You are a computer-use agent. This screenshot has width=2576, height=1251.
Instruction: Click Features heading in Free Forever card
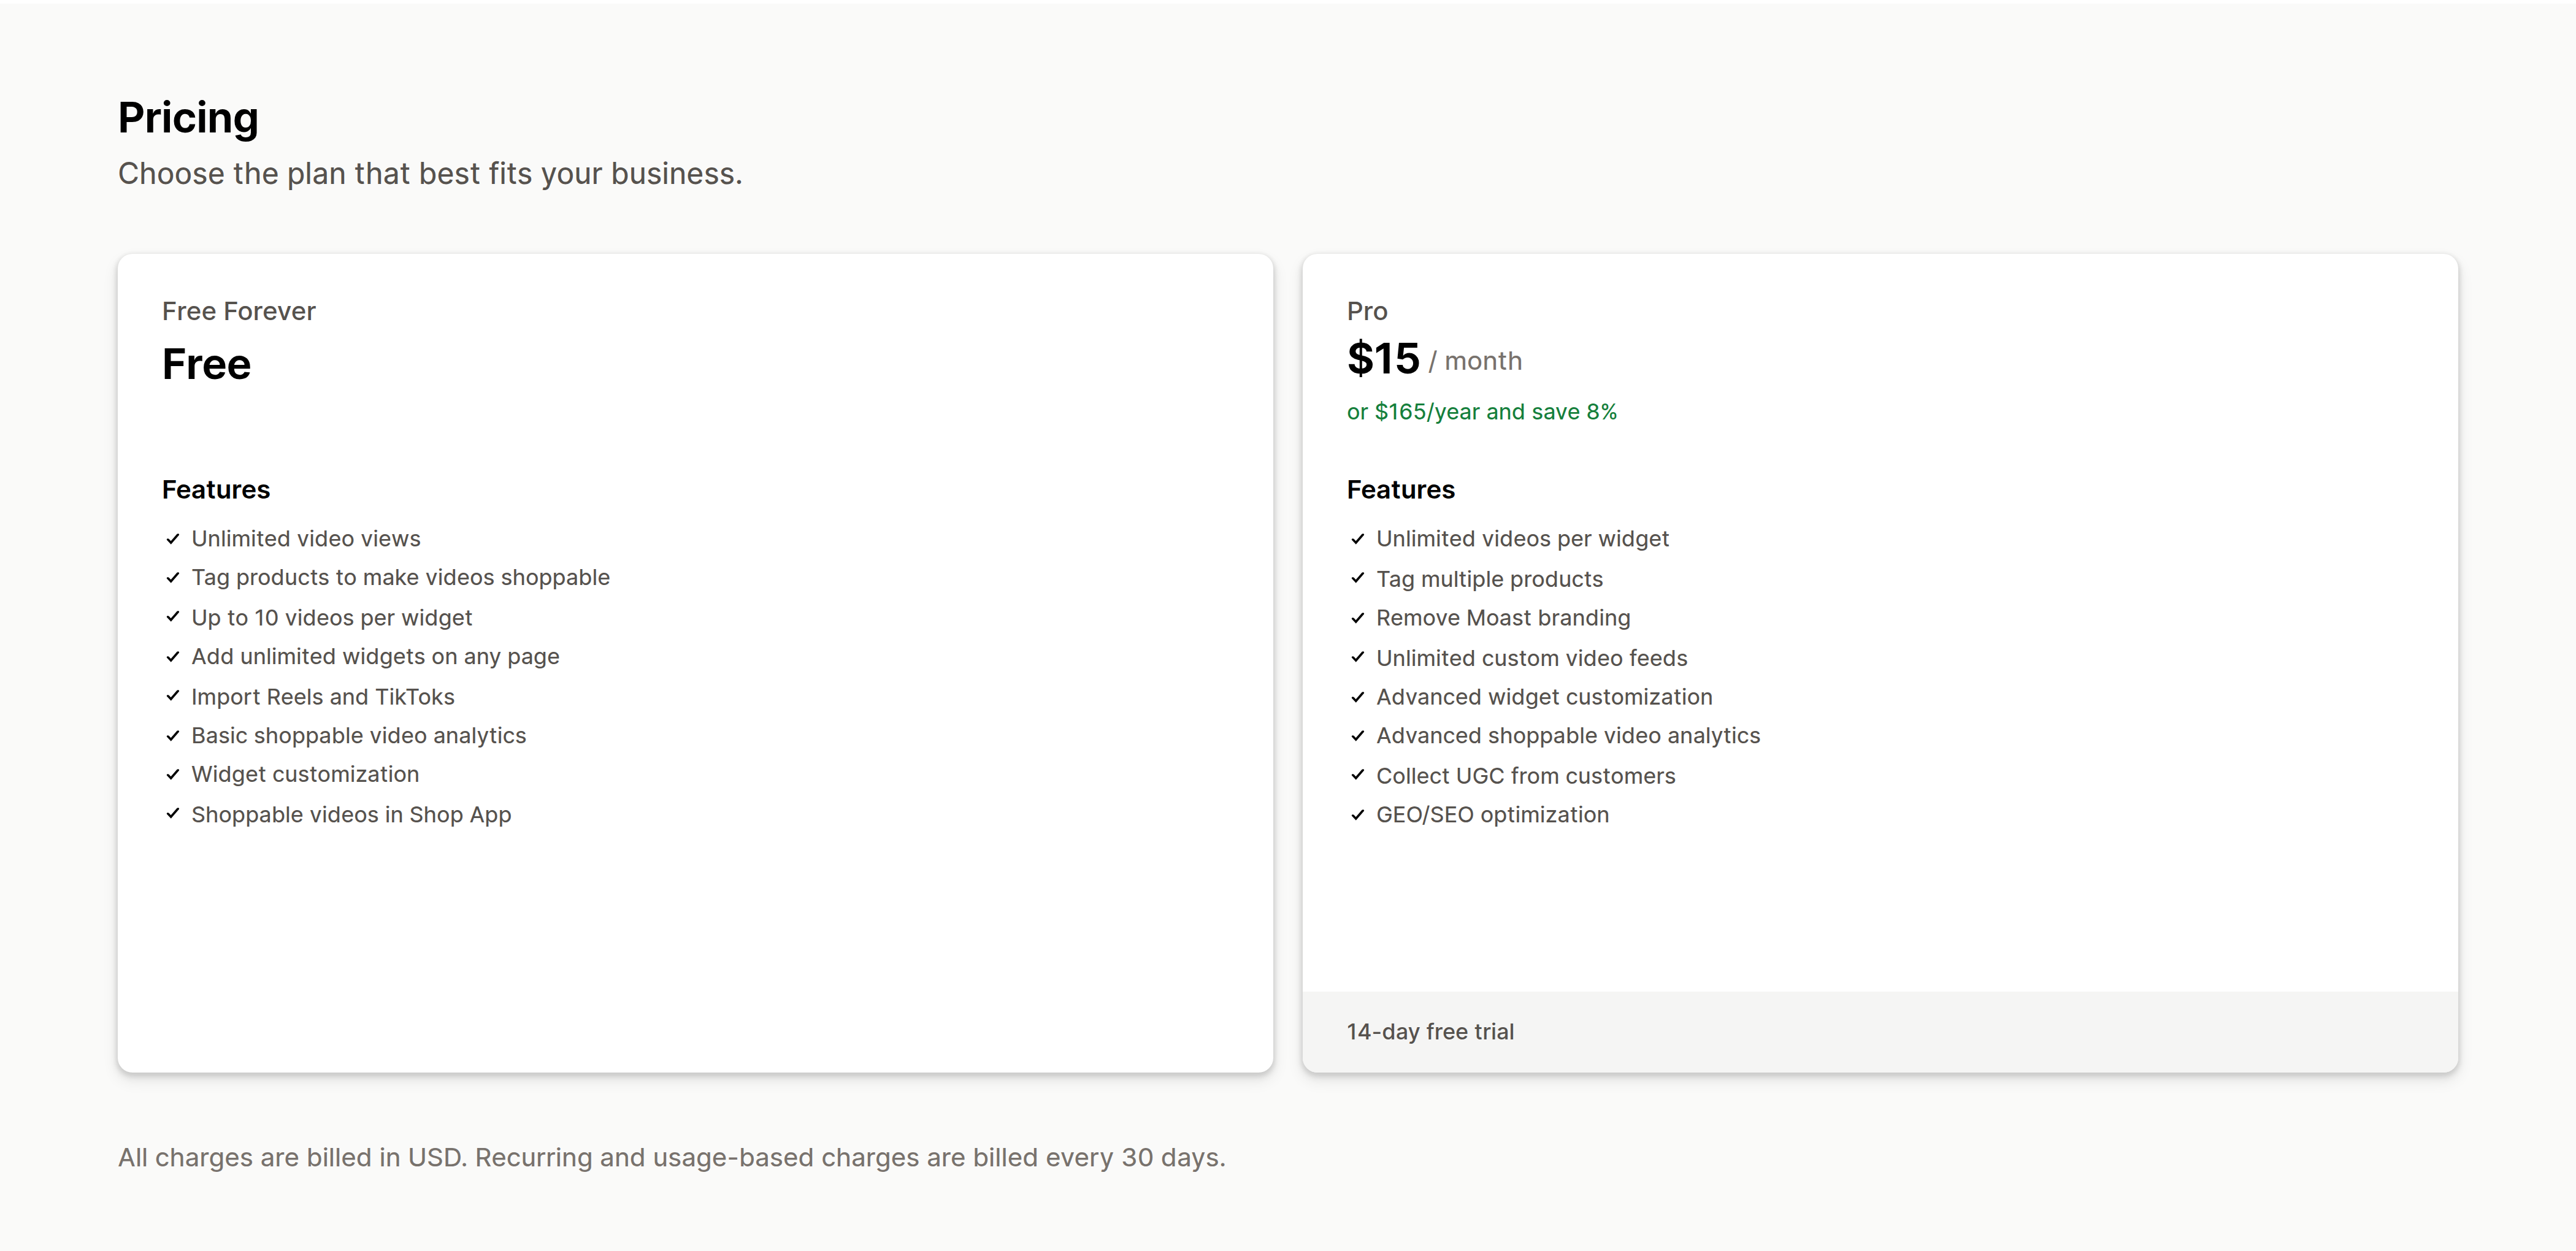pyautogui.click(x=216, y=490)
